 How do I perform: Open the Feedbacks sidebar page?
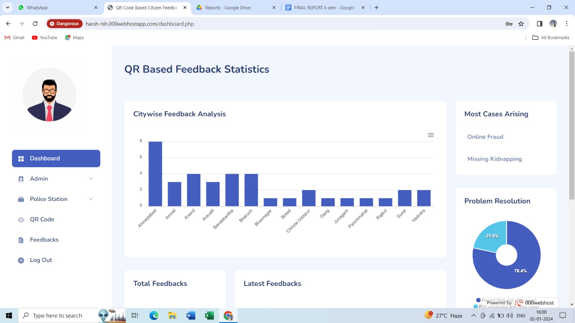click(44, 240)
